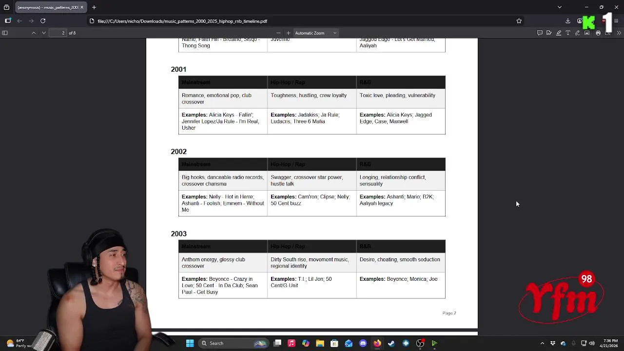Show hidden system tray icons
The height and width of the screenshot is (351, 624).
tap(542, 343)
